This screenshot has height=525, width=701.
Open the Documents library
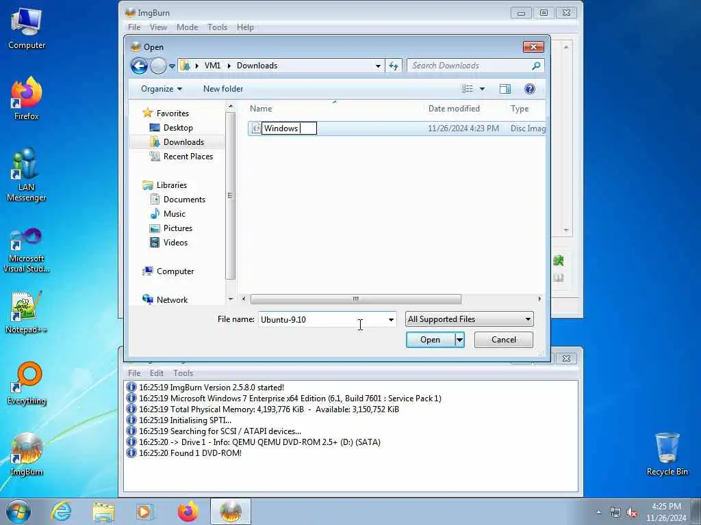coord(184,200)
